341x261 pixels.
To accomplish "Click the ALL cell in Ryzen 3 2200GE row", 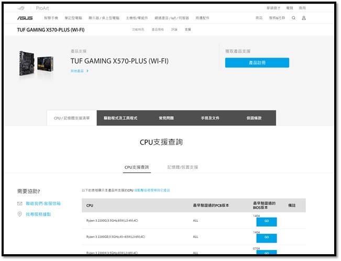I will pos(195,237).
